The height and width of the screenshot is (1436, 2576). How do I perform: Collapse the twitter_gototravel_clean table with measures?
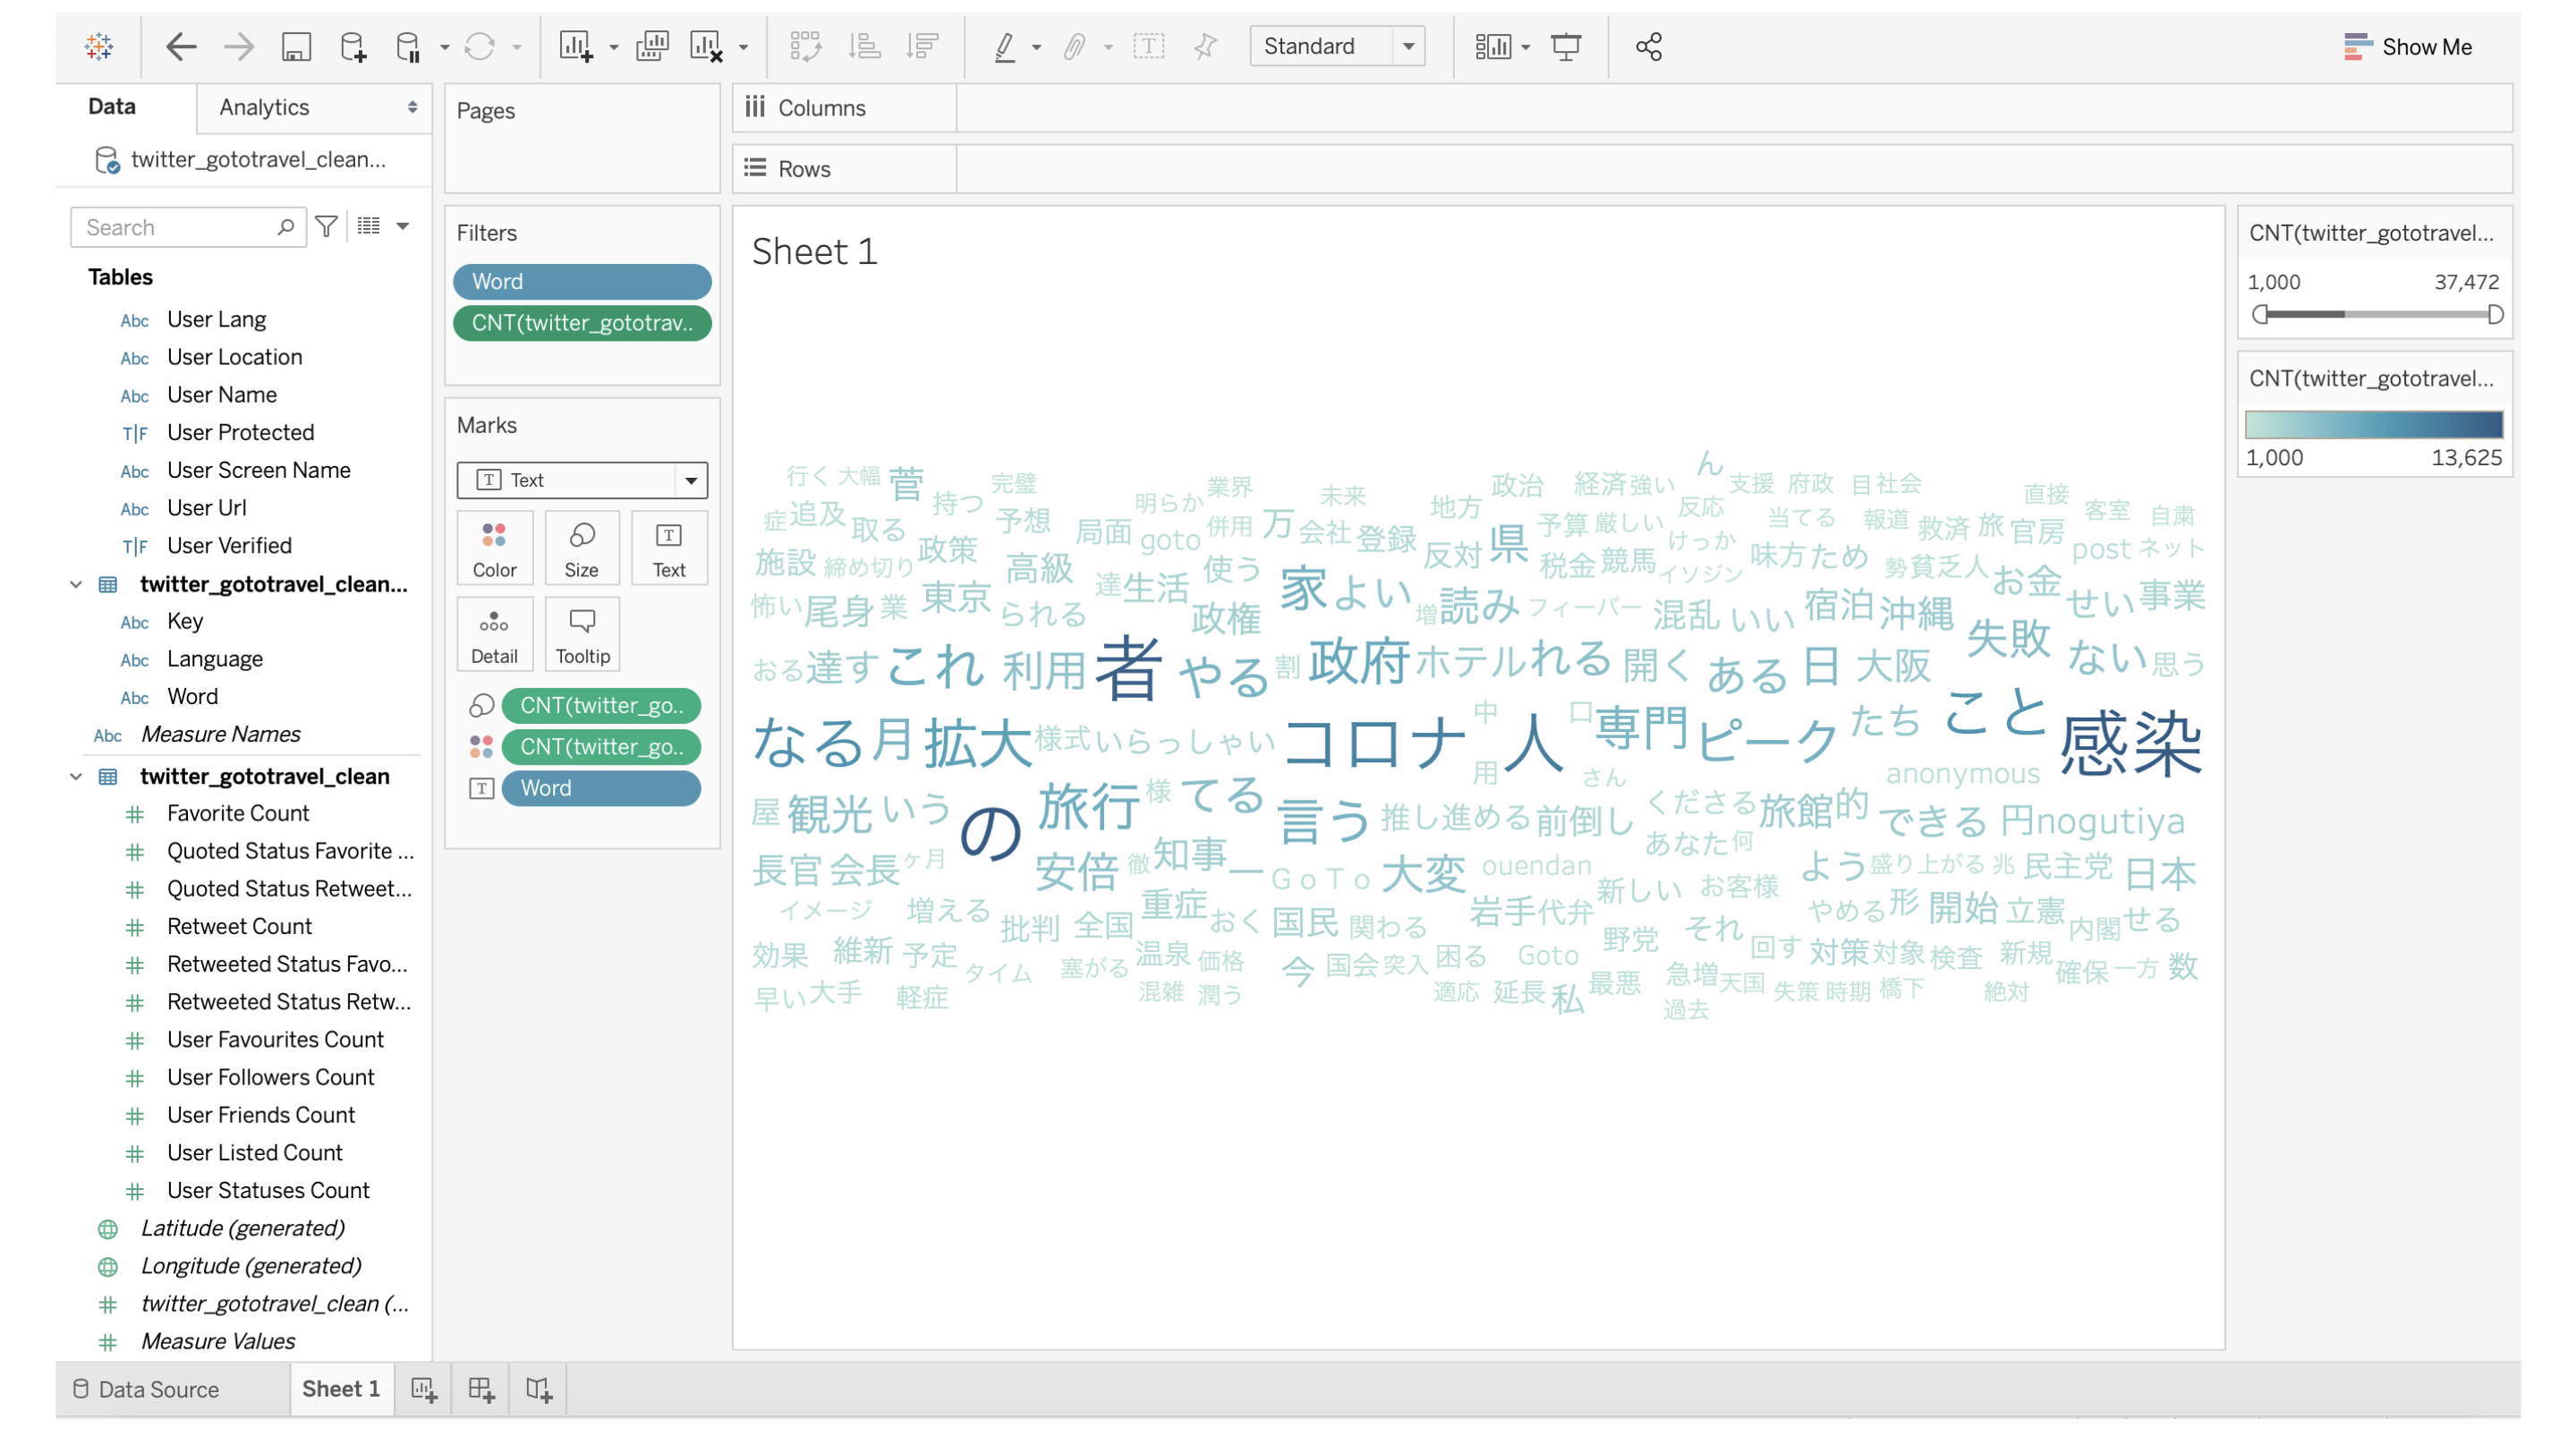76,777
